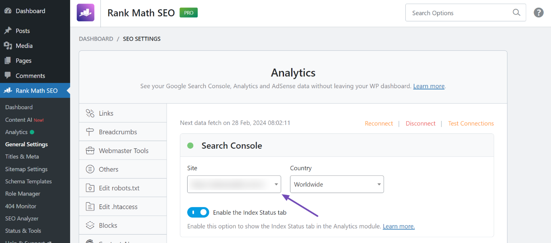Image resolution: width=551 pixels, height=243 pixels.
Task: Open Rank Math Dashboard submenu item
Action: 19,107
